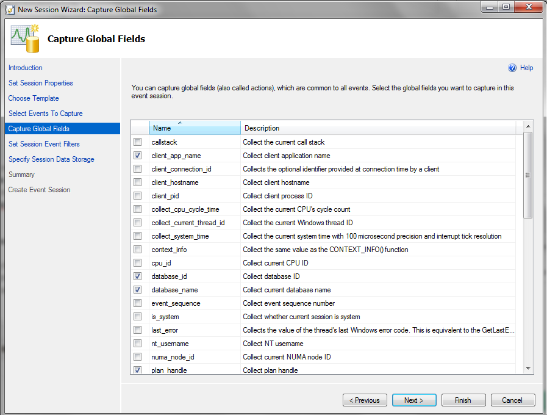The image size is (547, 415).
Task: Go to Set Session Event Filters page
Action: (44, 144)
